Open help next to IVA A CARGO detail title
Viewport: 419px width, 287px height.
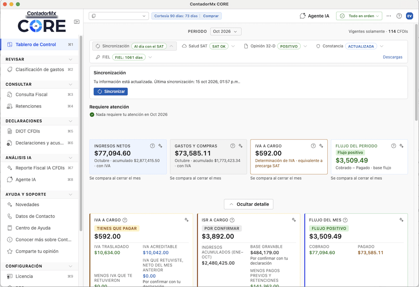(125, 220)
